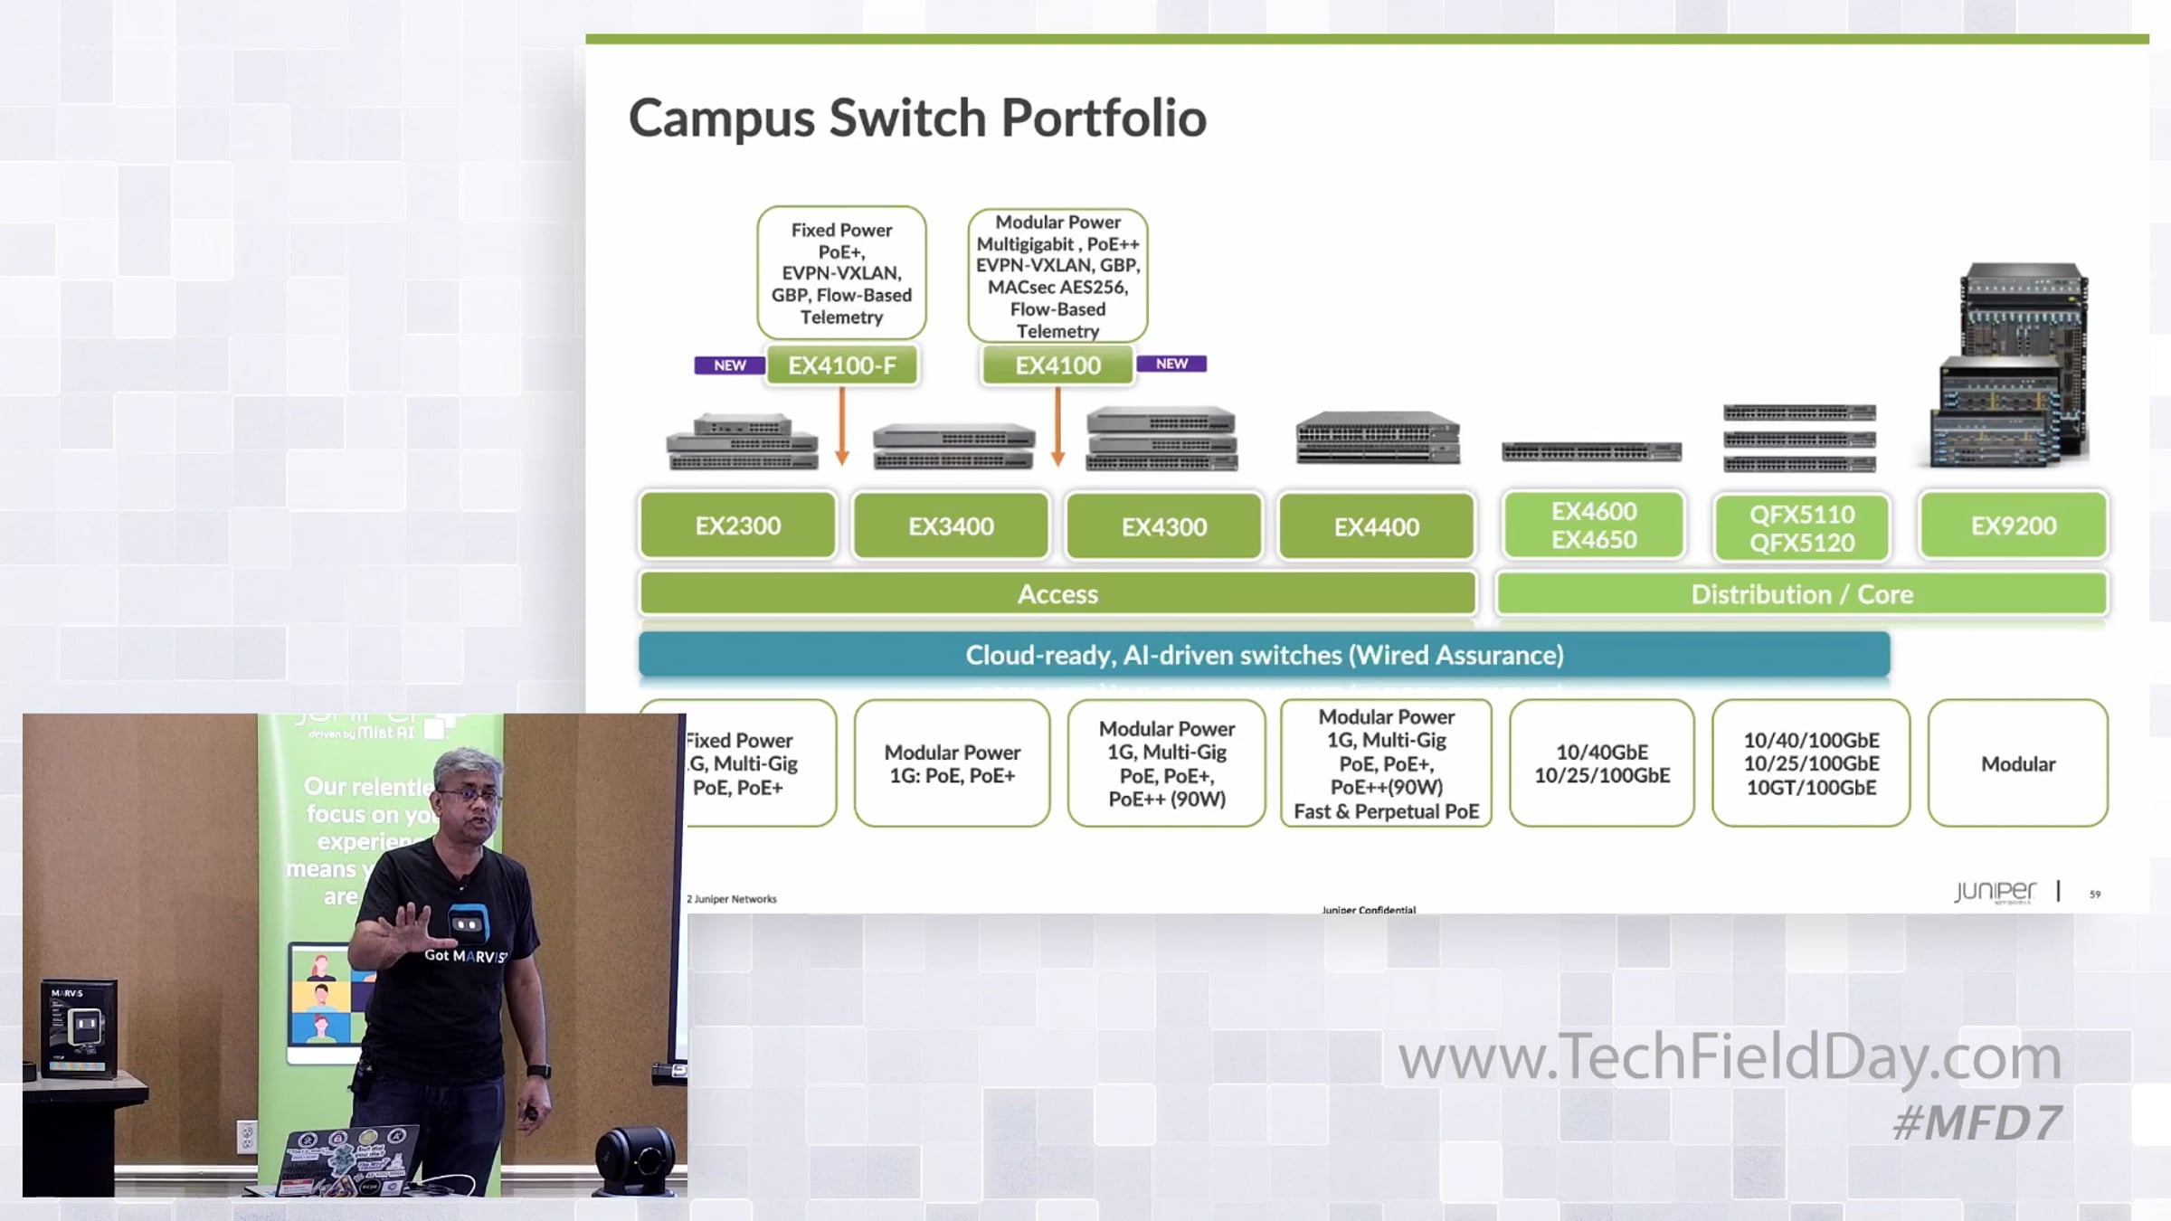Click the #MFD7 hashtag

click(x=1977, y=1122)
